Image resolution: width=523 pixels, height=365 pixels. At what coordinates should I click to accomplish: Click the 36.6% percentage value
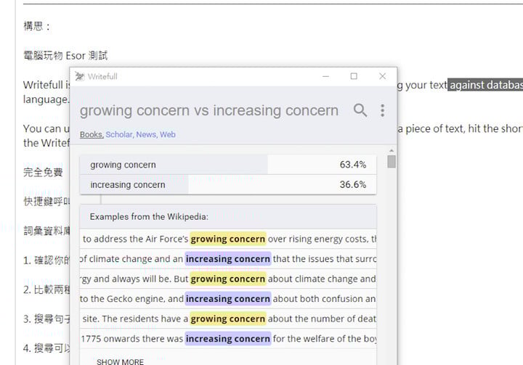click(353, 184)
